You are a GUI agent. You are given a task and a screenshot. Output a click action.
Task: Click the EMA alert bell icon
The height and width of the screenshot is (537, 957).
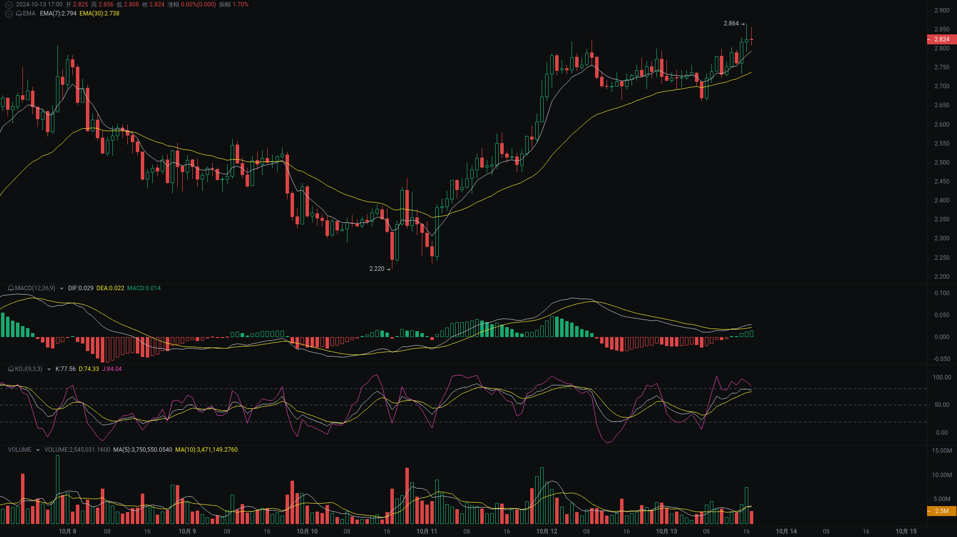pyautogui.click(x=19, y=13)
